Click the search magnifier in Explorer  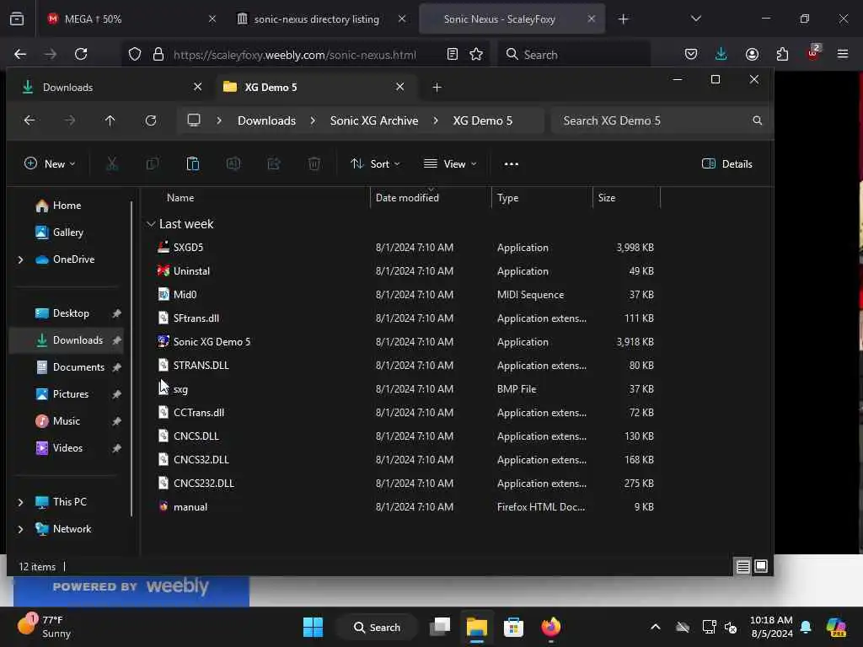[758, 120]
